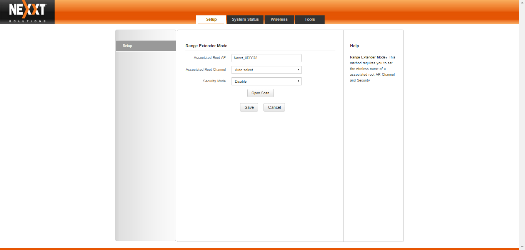This screenshot has width=525, height=250.
Task: Open the System Status tab
Action: pyautogui.click(x=245, y=20)
